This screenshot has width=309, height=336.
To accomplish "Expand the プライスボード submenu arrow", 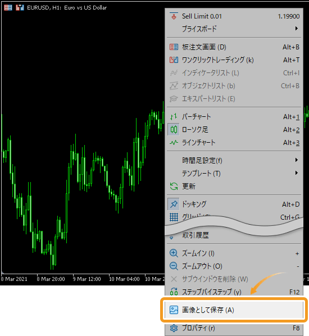I will point(297,29).
